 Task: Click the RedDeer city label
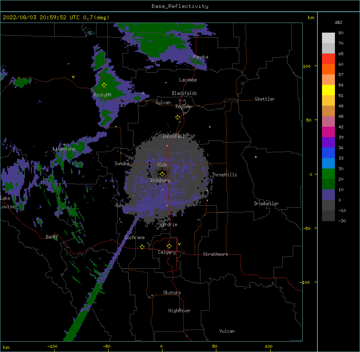click(184, 107)
